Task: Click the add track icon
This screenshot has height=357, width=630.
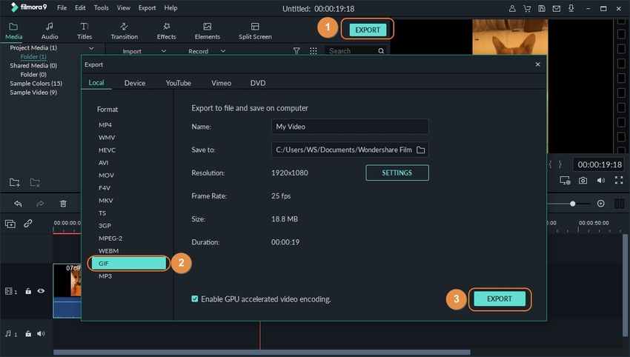Action: [10, 224]
